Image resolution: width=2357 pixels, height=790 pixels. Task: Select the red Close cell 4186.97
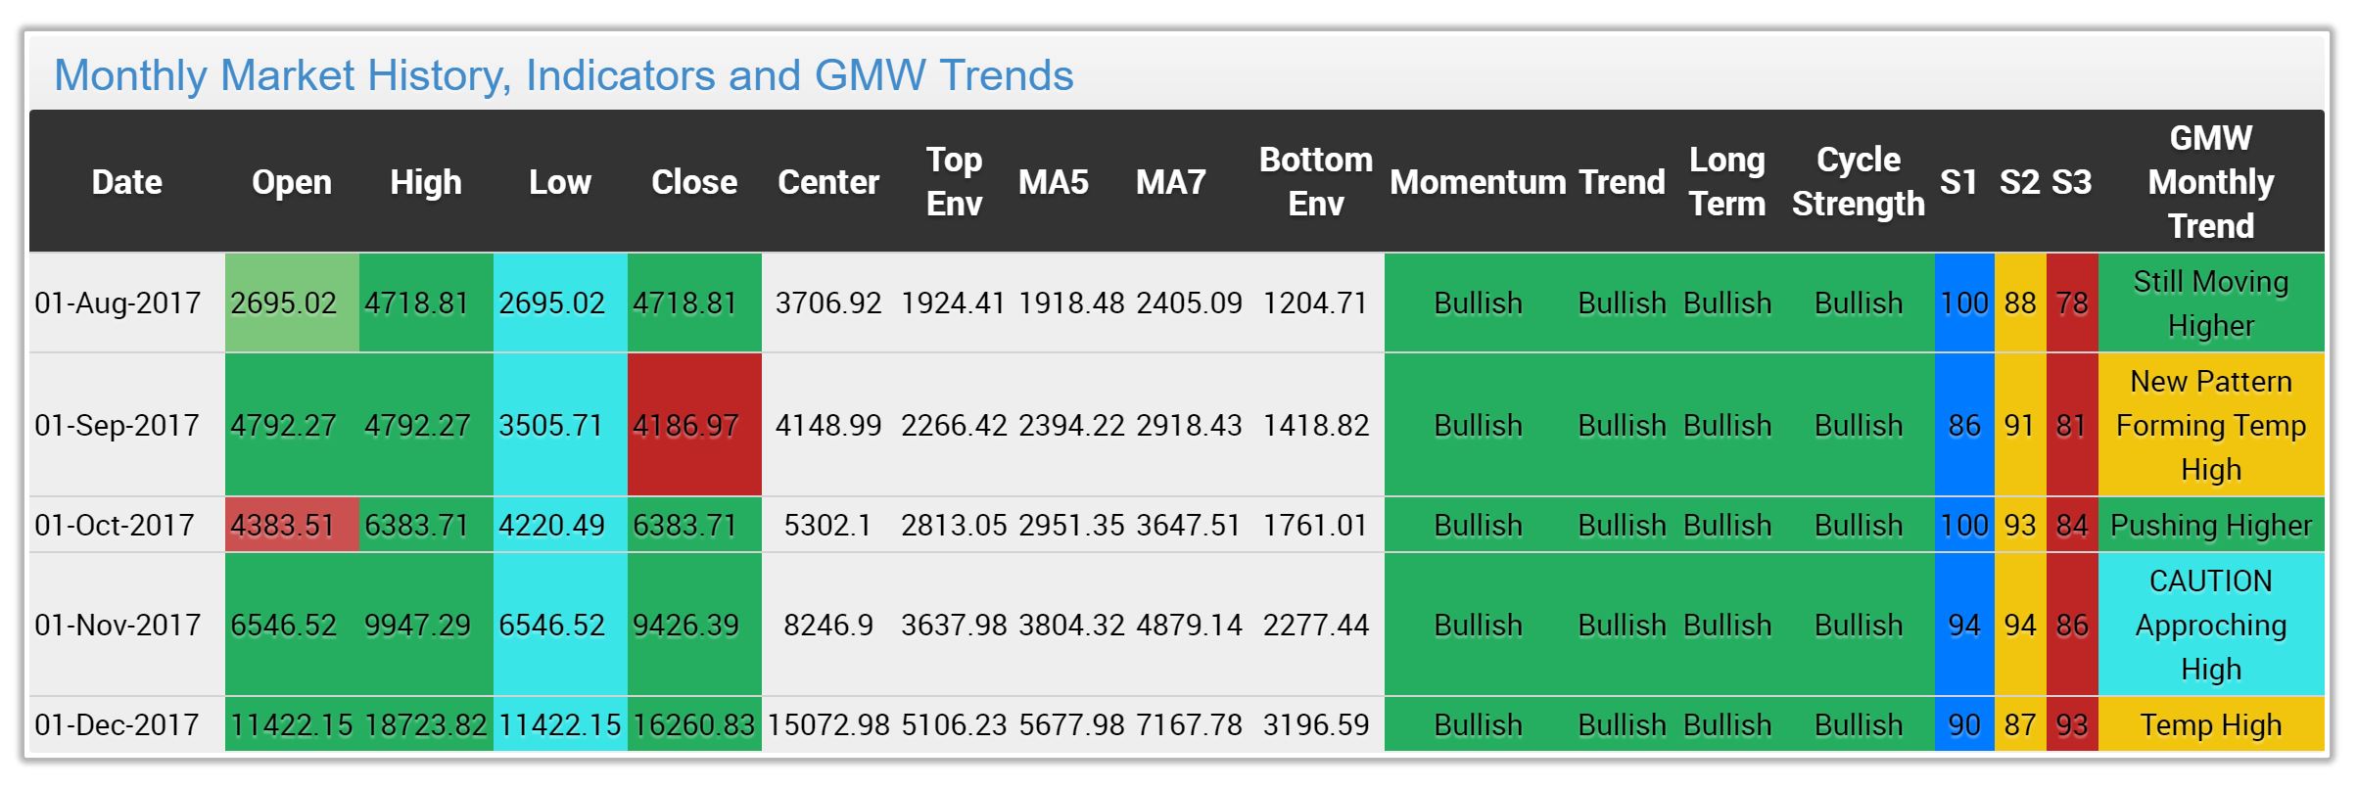[x=694, y=425]
